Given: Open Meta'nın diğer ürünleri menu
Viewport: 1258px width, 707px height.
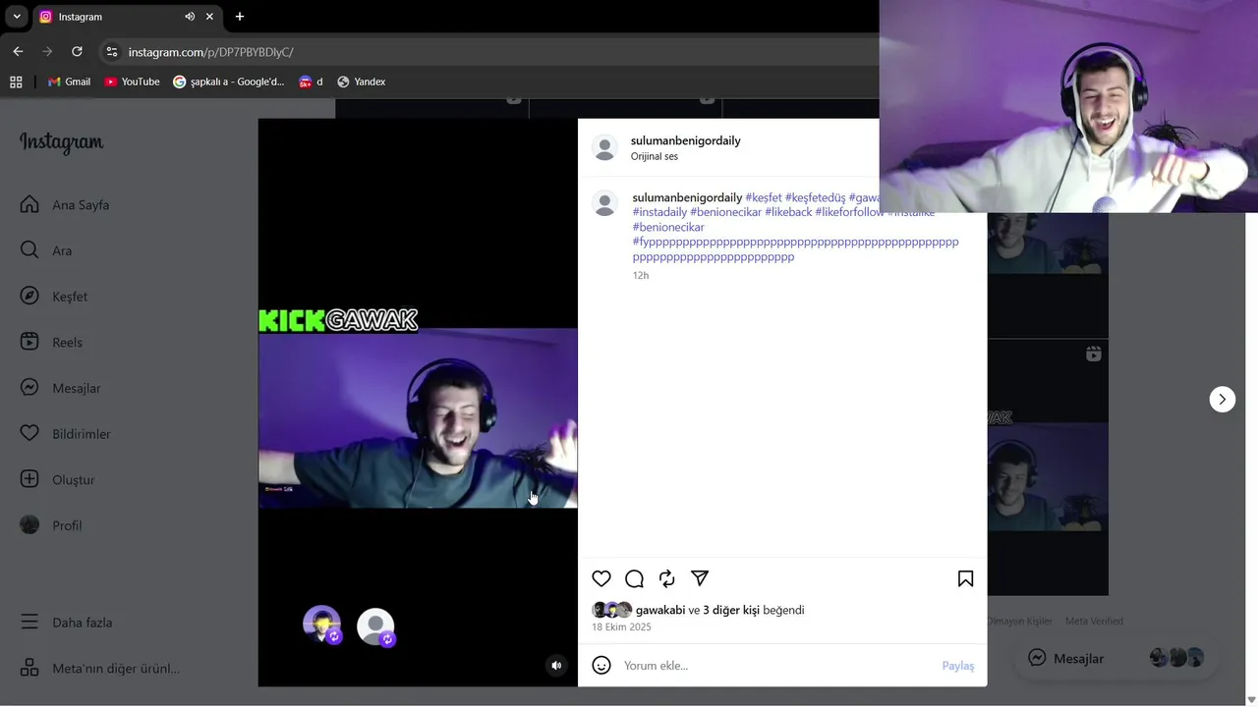Looking at the screenshot, I should pos(100,669).
